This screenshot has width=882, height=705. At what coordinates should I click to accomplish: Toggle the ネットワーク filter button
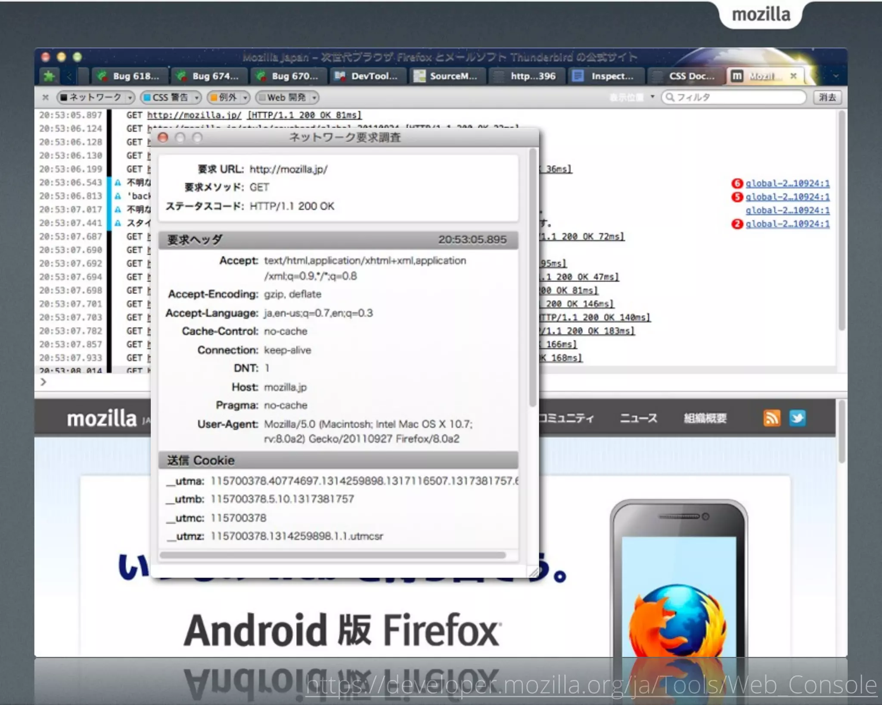point(91,97)
